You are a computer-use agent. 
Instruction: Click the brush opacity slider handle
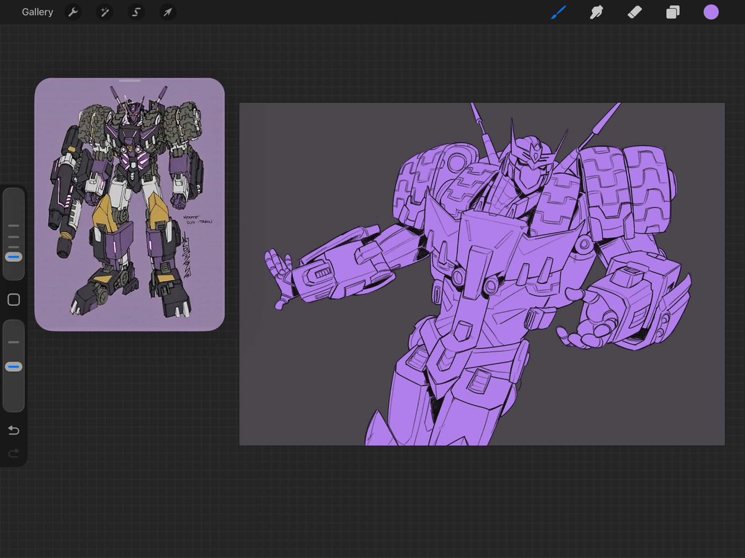pos(13,367)
